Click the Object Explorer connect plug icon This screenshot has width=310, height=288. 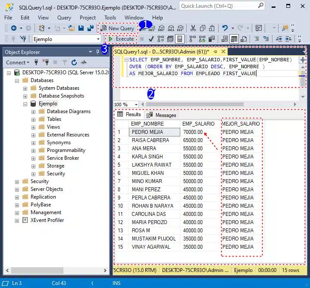point(36,63)
